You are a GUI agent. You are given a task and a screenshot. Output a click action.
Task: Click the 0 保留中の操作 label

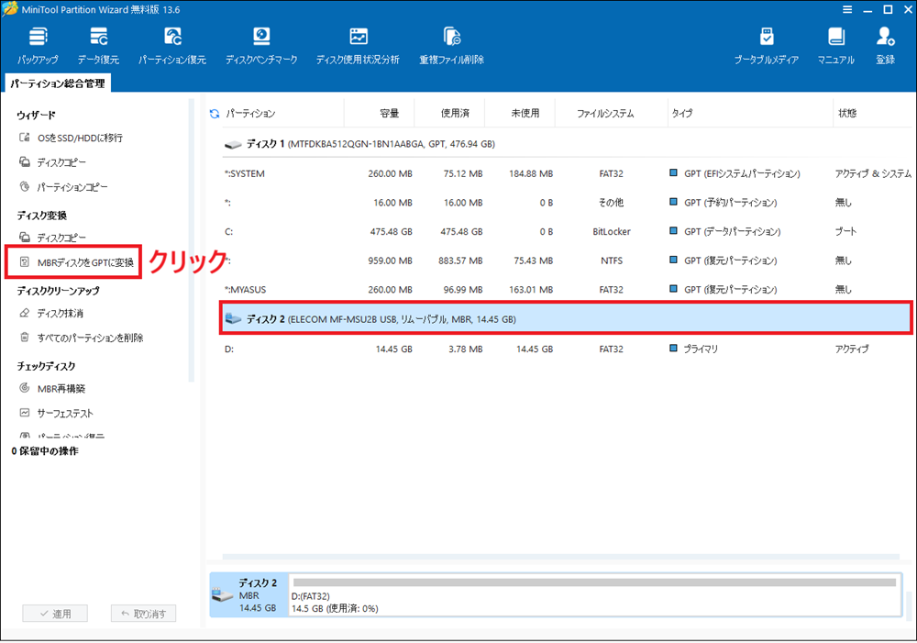(x=44, y=451)
